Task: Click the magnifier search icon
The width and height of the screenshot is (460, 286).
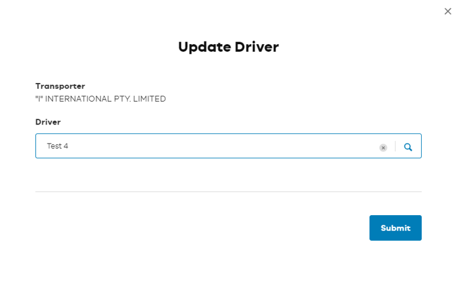Action: click(408, 147)
